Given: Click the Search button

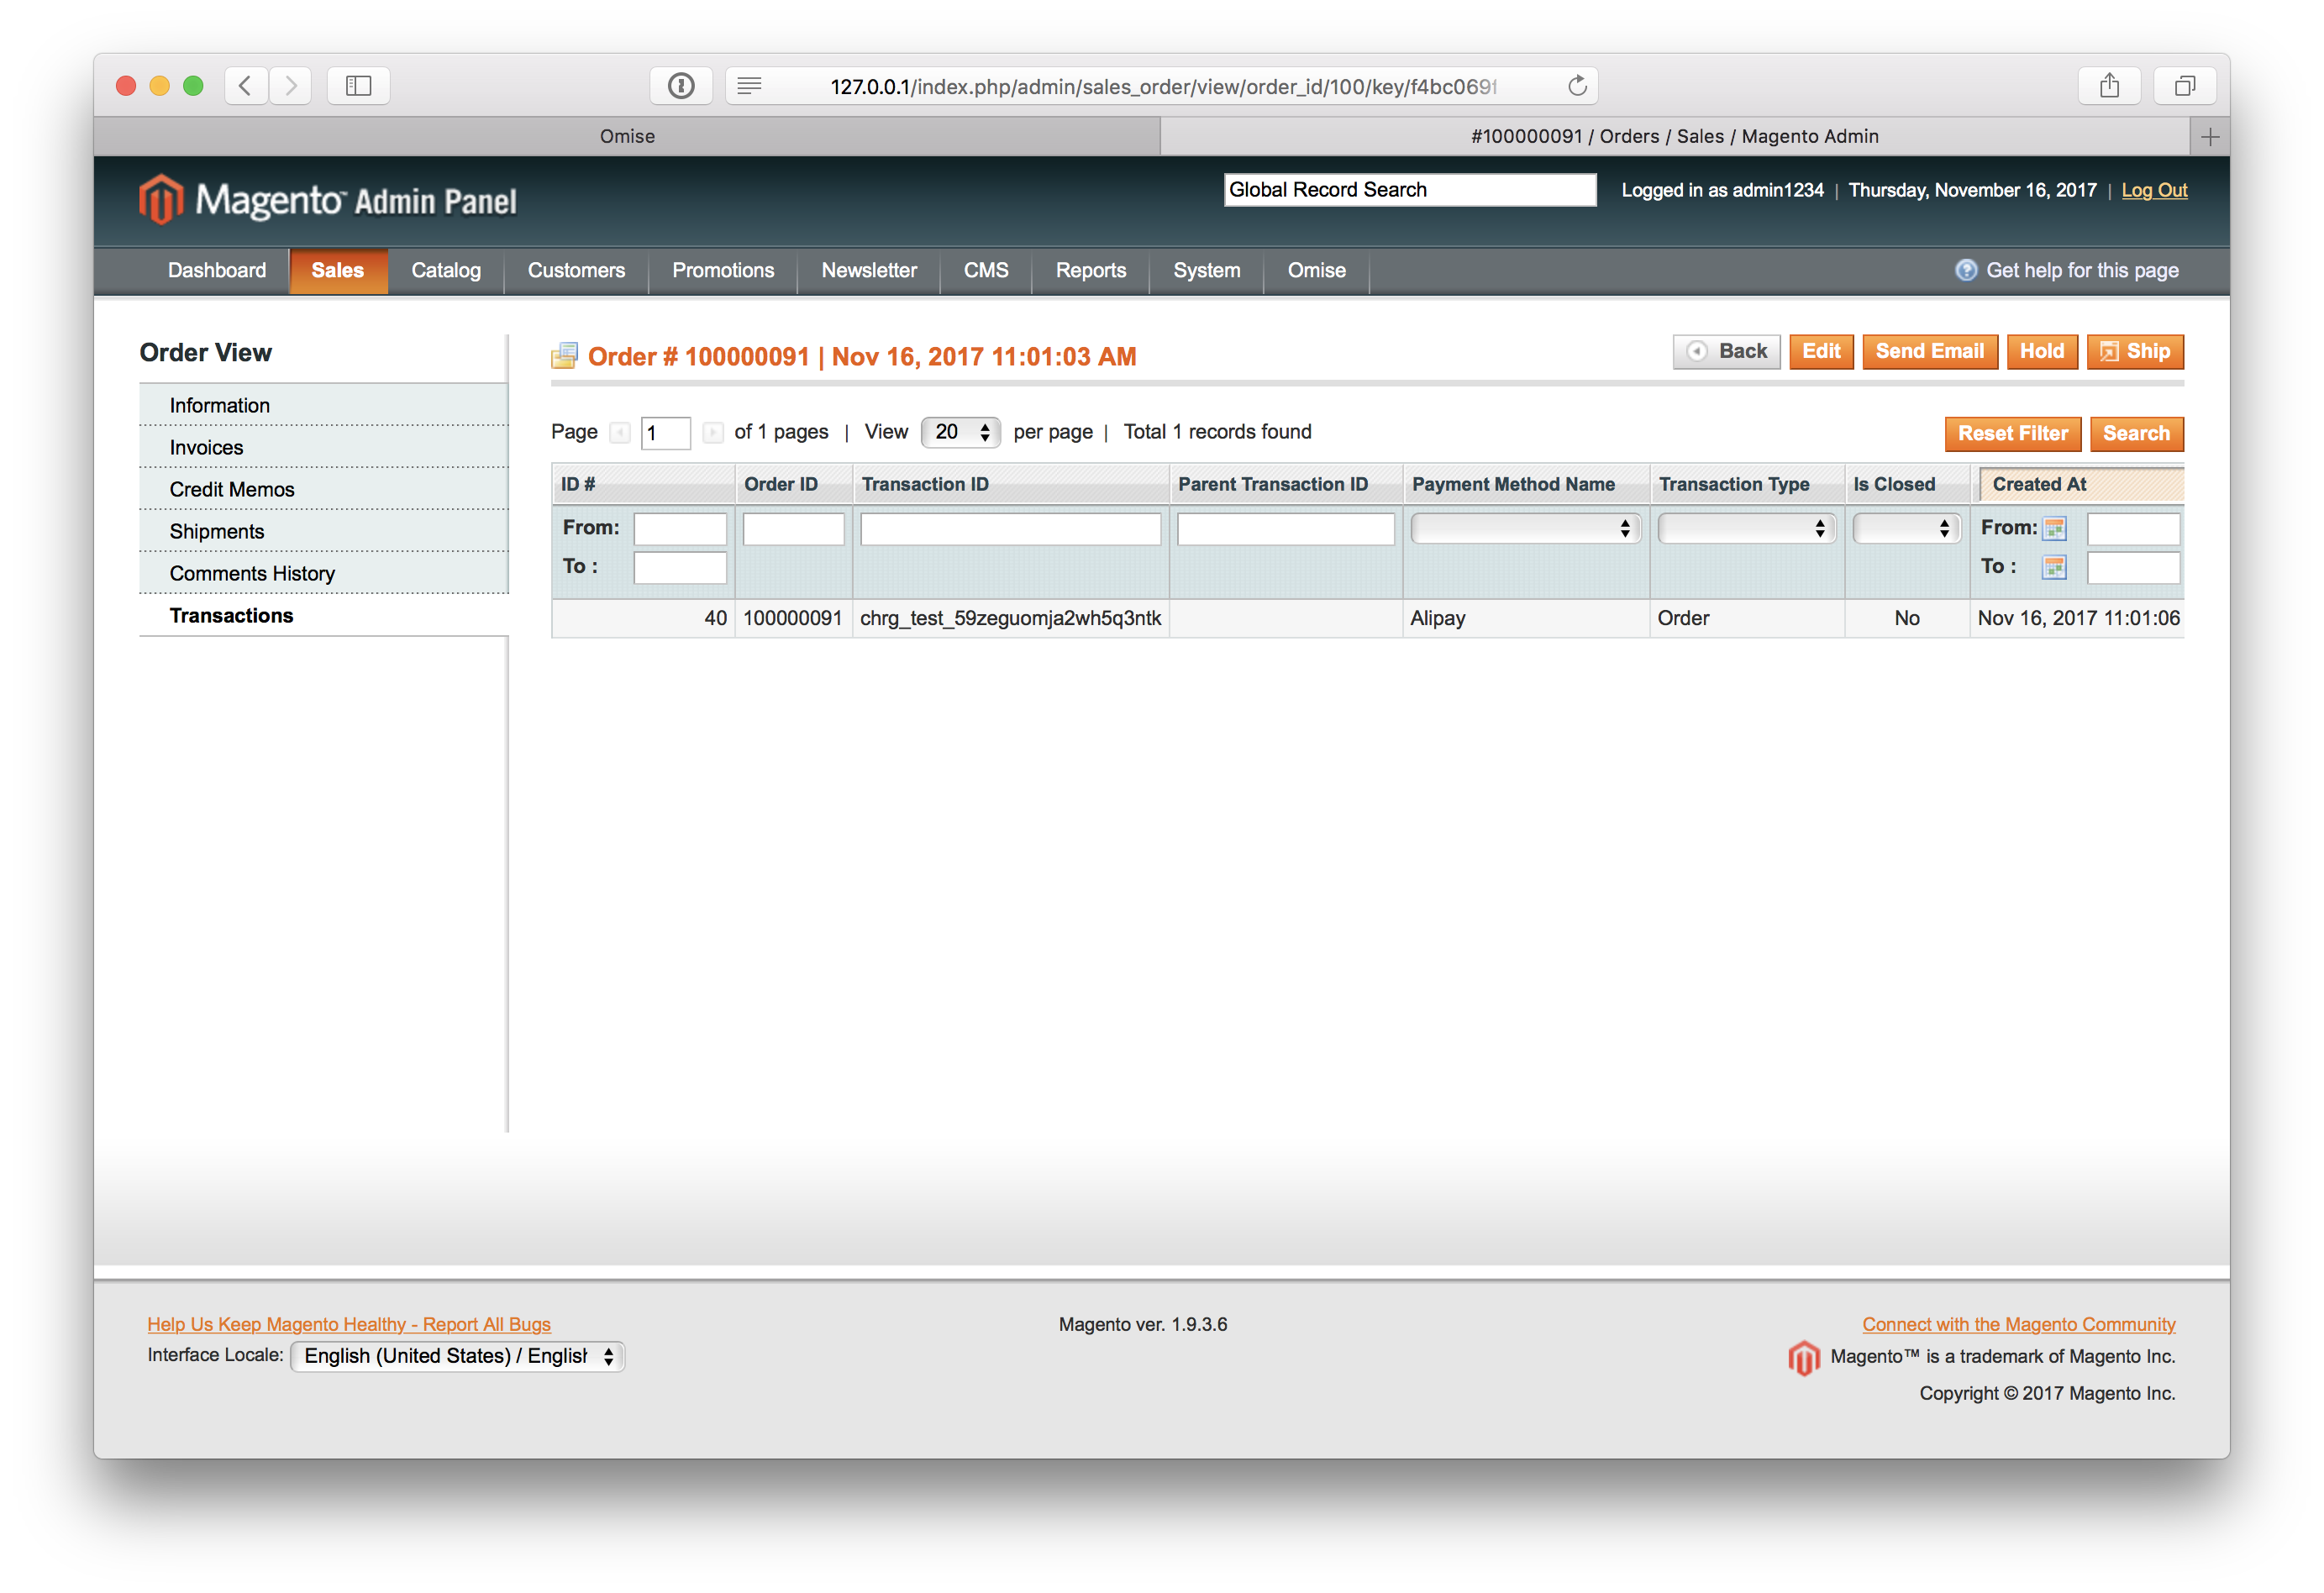Looking at the screenshot, I should pyautogui.click(x=2137, y=433).
